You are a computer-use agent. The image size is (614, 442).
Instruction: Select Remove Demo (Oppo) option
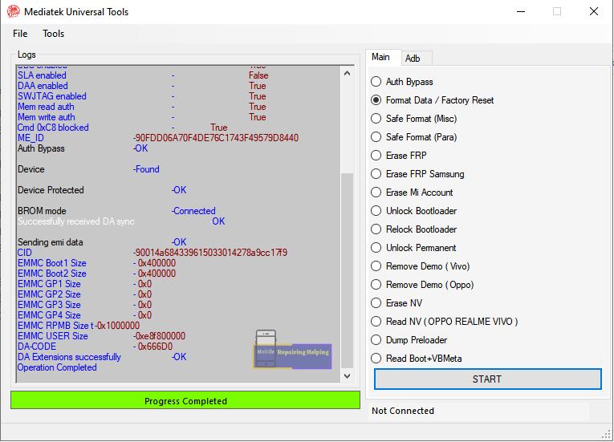pos(422,285)
